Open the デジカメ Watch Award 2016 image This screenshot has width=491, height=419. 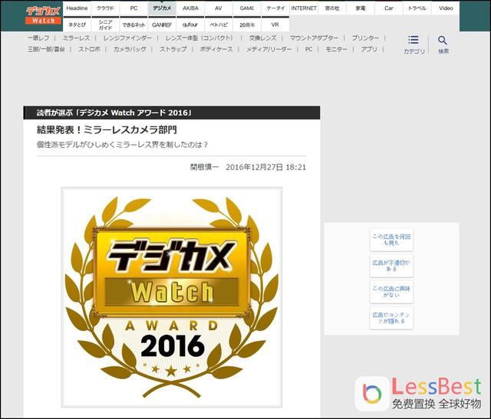(172, 297)
